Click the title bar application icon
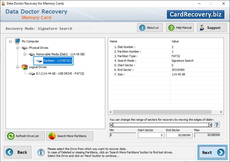The height and width of the screenshot is (162, 230). [x=3, y=3]
